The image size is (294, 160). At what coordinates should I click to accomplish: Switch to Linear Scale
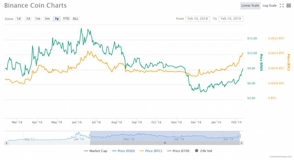pos(250,6)
